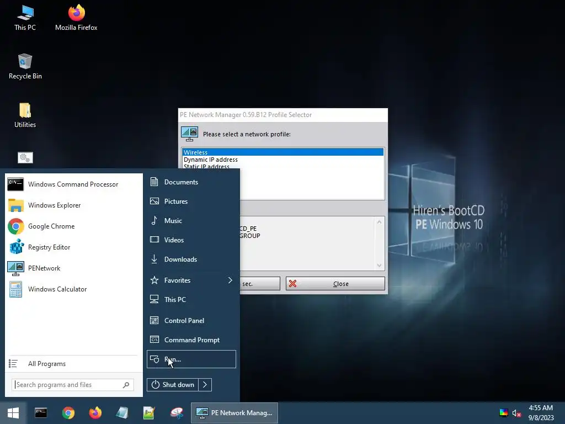Open Pictures from Start menu
Screen dimensions: 565x424
191,201
